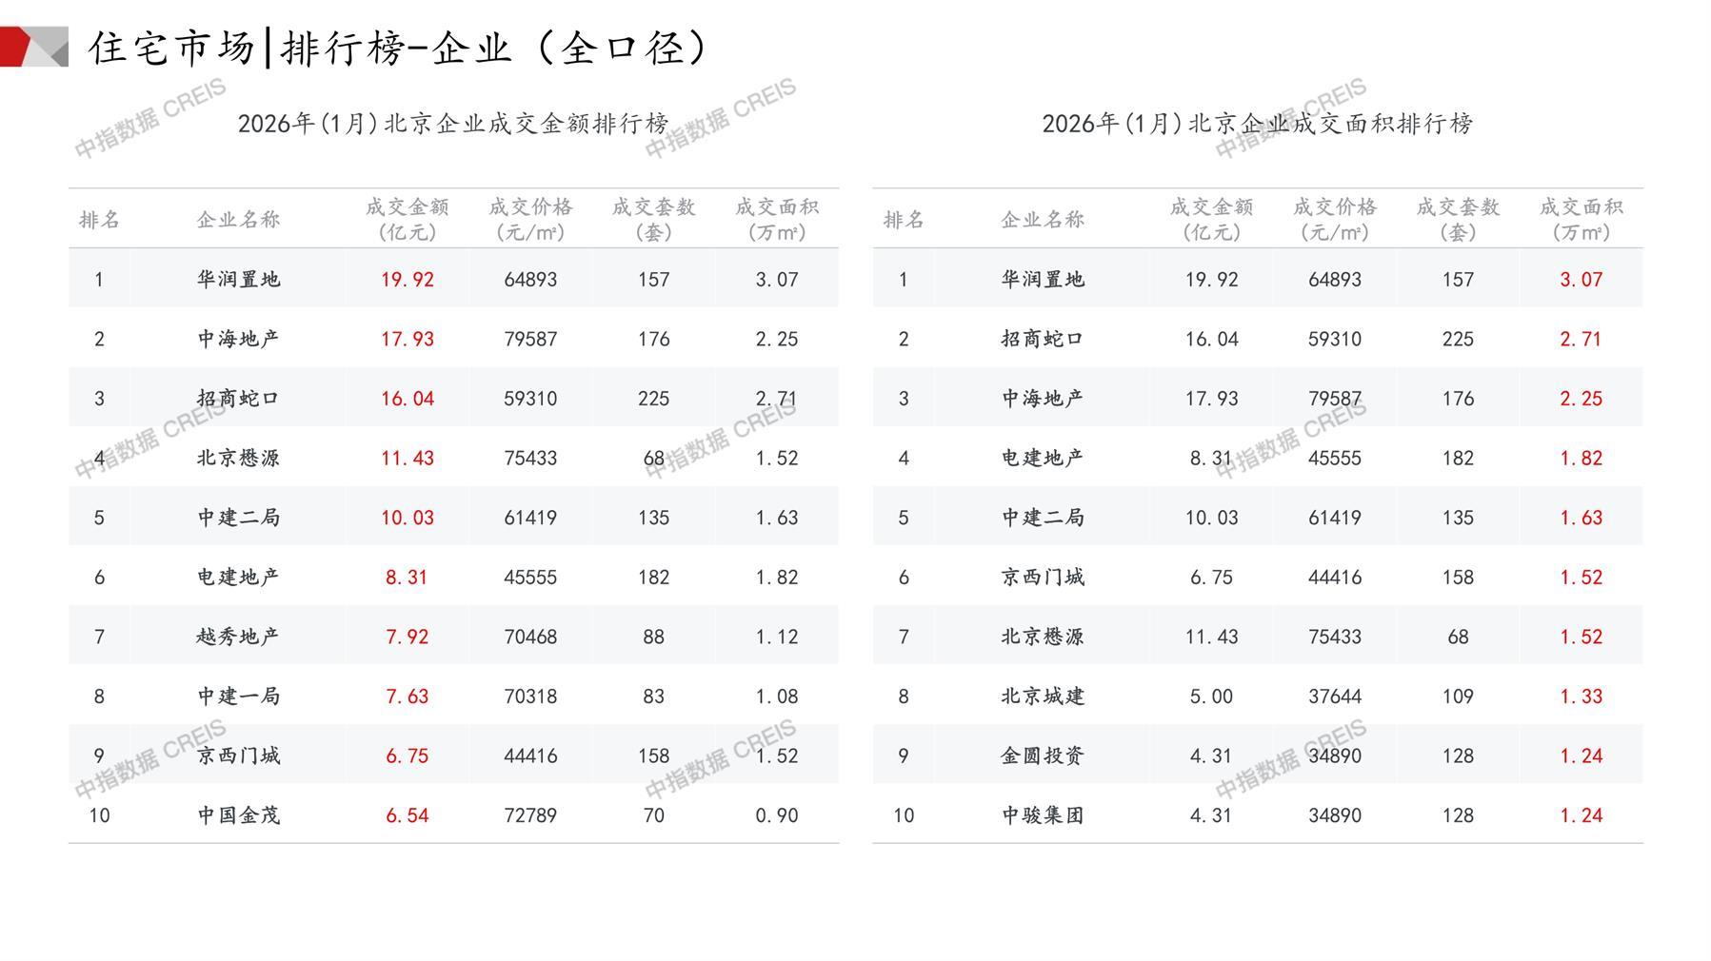
Task: Click the 中骏集团 company name cell
Action: (1043, 815)
